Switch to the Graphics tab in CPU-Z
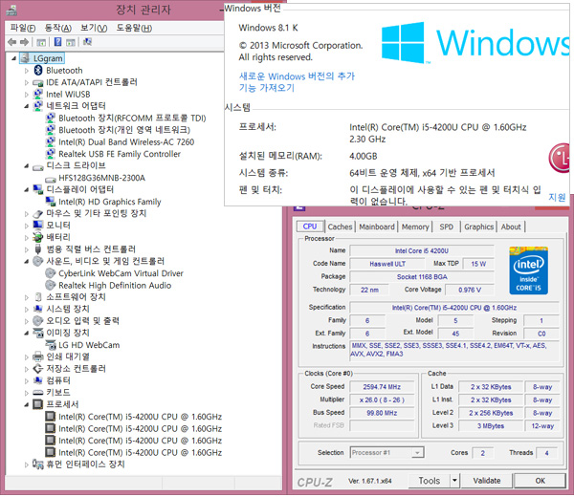574x497 pixels. coord(479,227)
